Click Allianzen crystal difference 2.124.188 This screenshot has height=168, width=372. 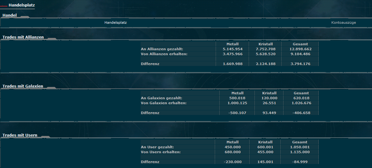pos(266,64)
